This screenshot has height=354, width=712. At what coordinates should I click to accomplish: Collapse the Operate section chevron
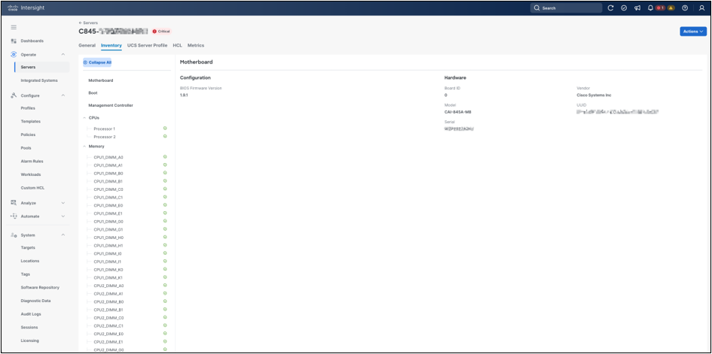click(x=63, y=54)
